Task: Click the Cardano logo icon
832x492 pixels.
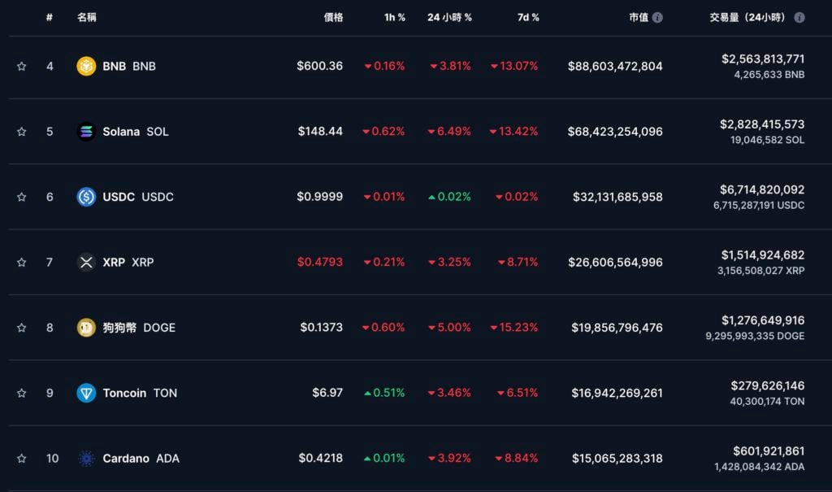Action: pyautogui.click(x=86, y=459)
